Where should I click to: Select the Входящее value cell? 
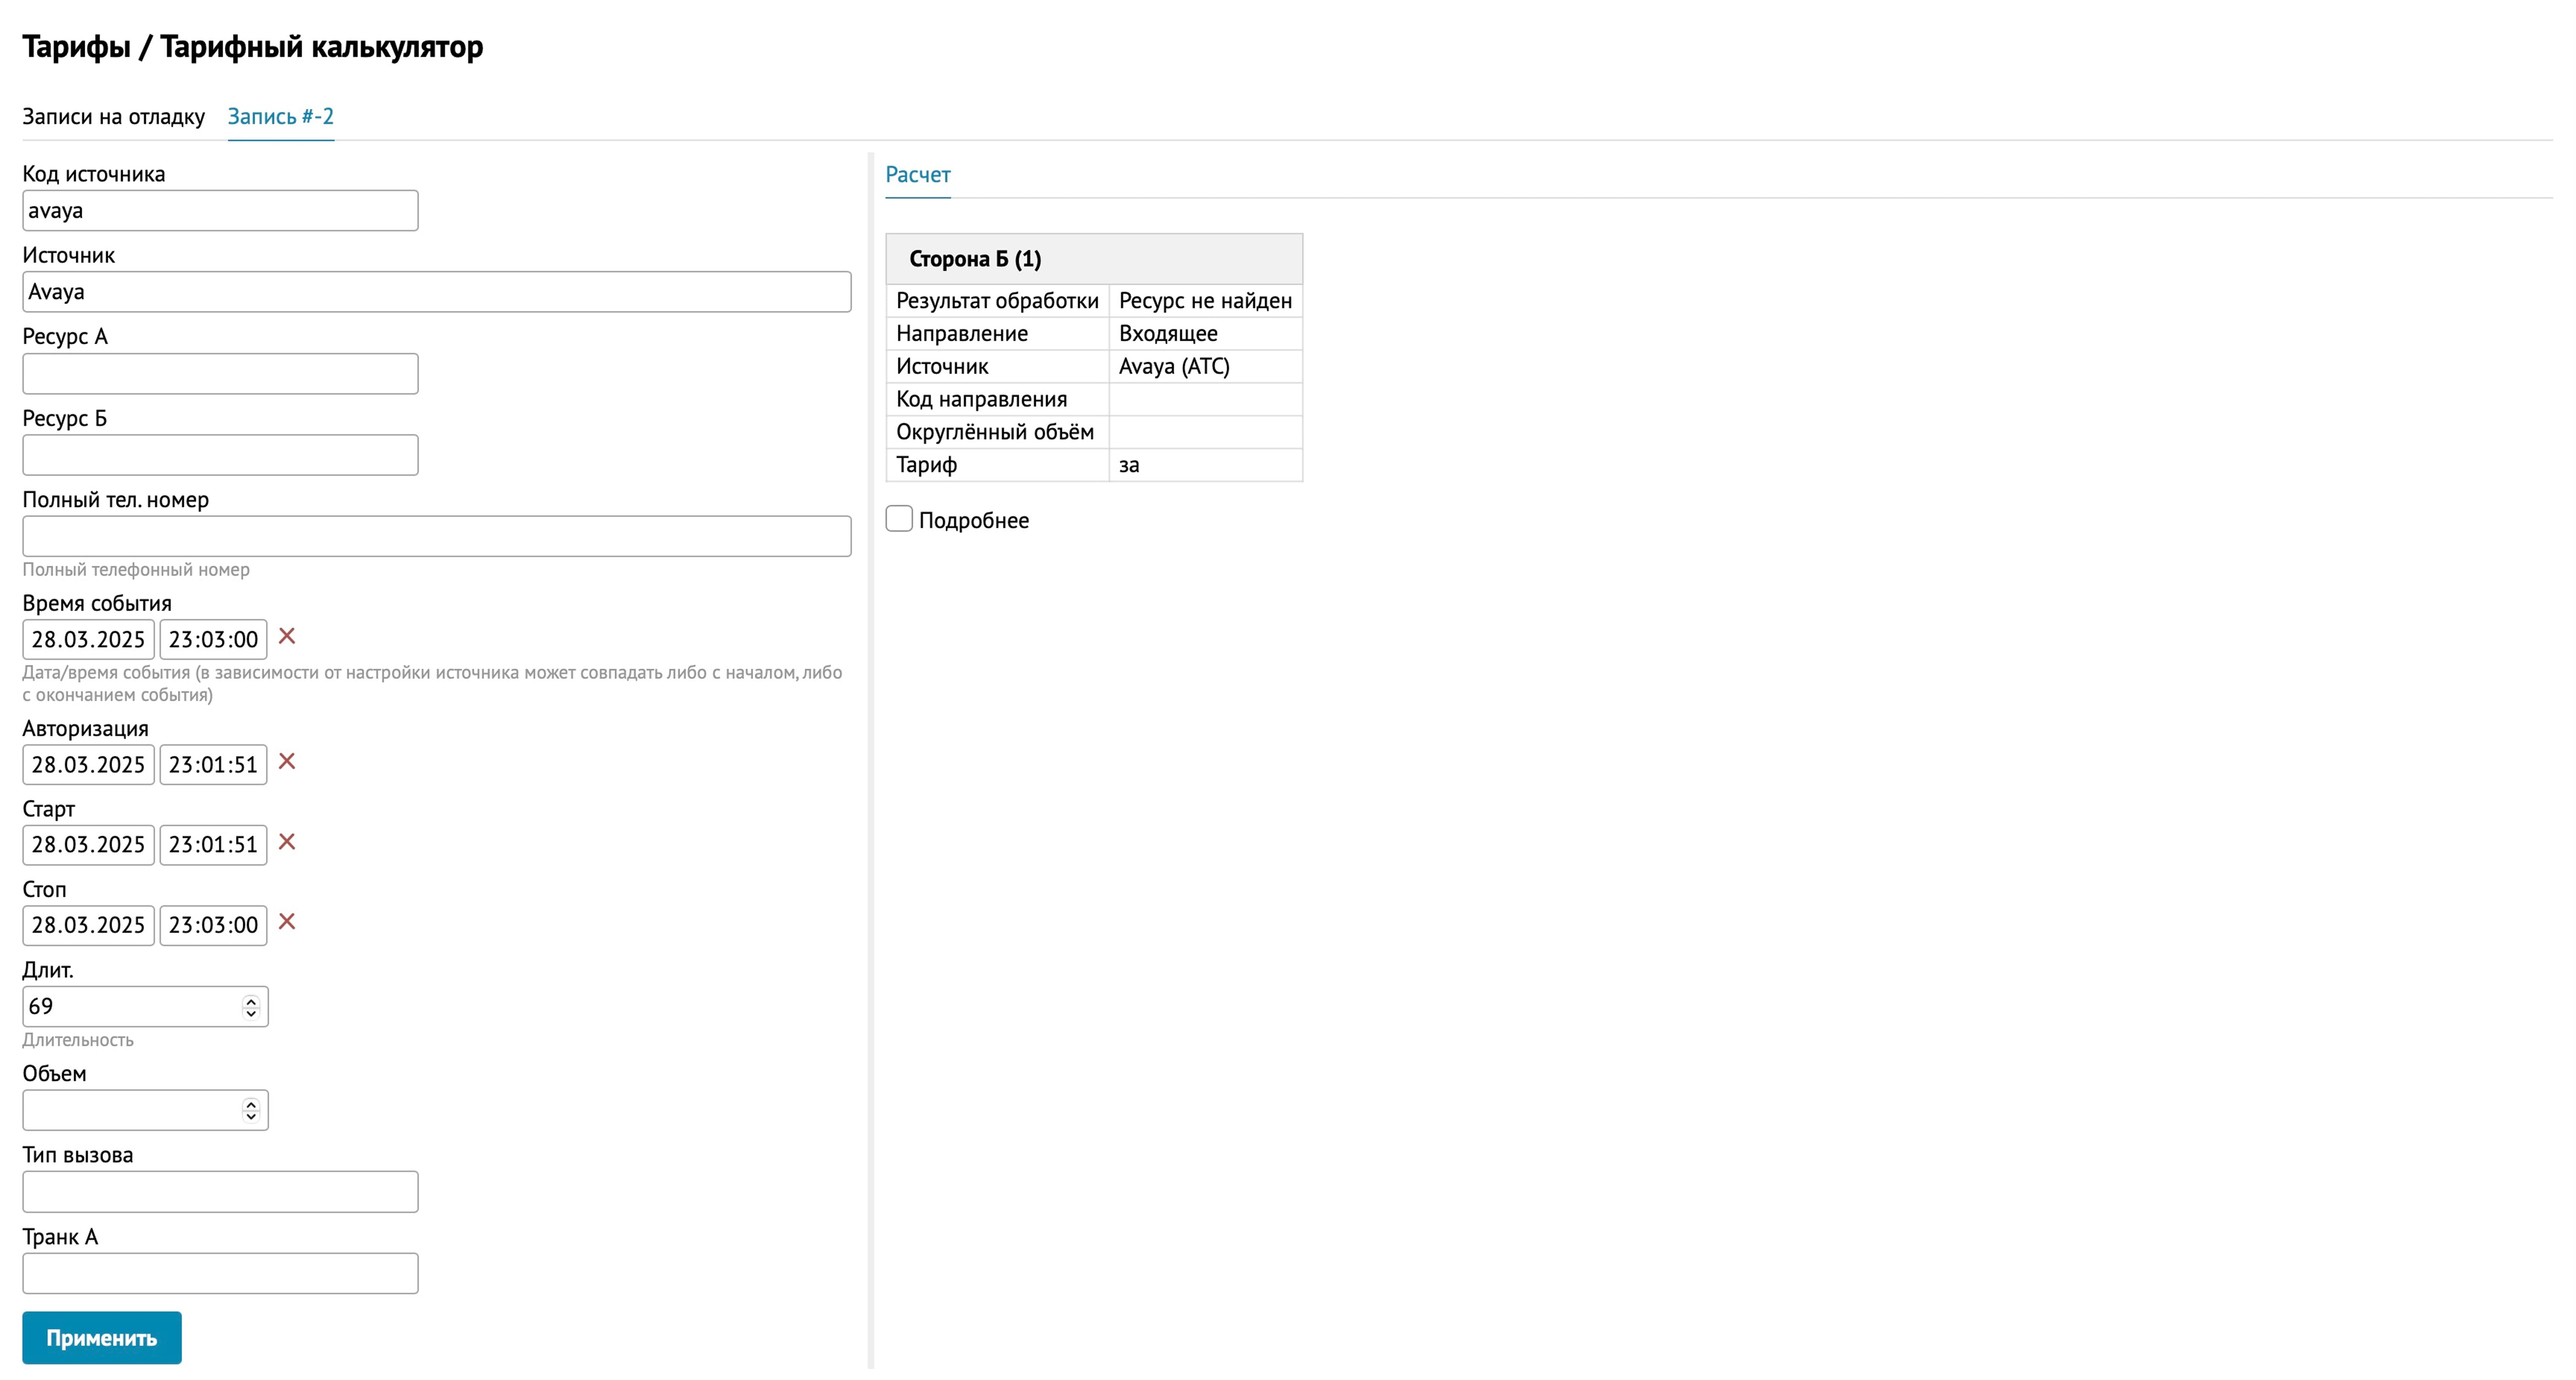(x=1205, y=333)
